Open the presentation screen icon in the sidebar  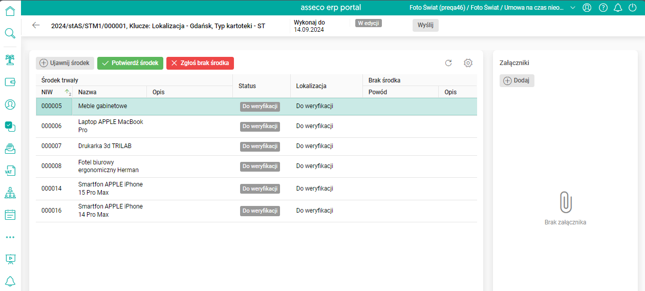[x=10, y=259]
